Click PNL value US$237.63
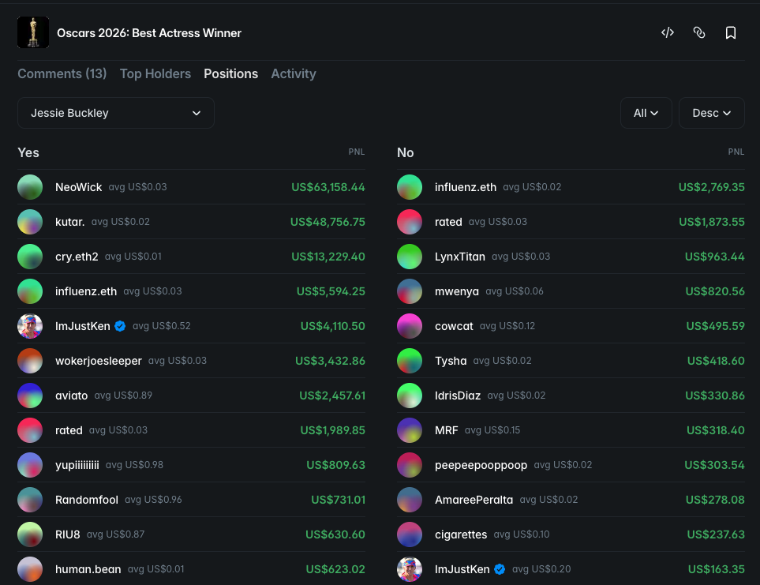Viewport: 760px width, 585px height. (716, 534)
